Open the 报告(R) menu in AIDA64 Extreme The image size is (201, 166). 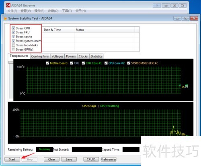pyautogui.click(x=39, y=11)
